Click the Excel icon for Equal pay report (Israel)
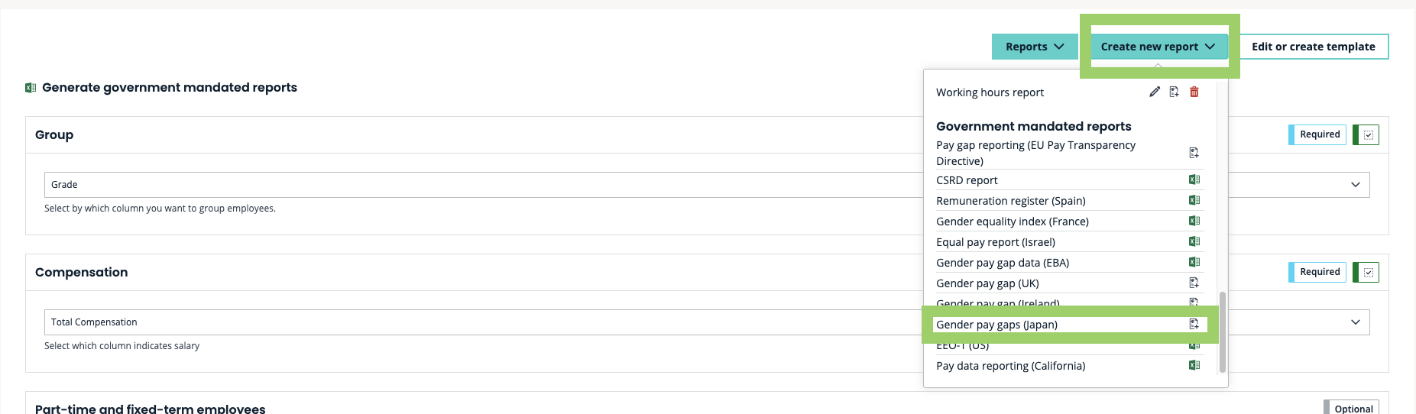 coord(1194,241)
